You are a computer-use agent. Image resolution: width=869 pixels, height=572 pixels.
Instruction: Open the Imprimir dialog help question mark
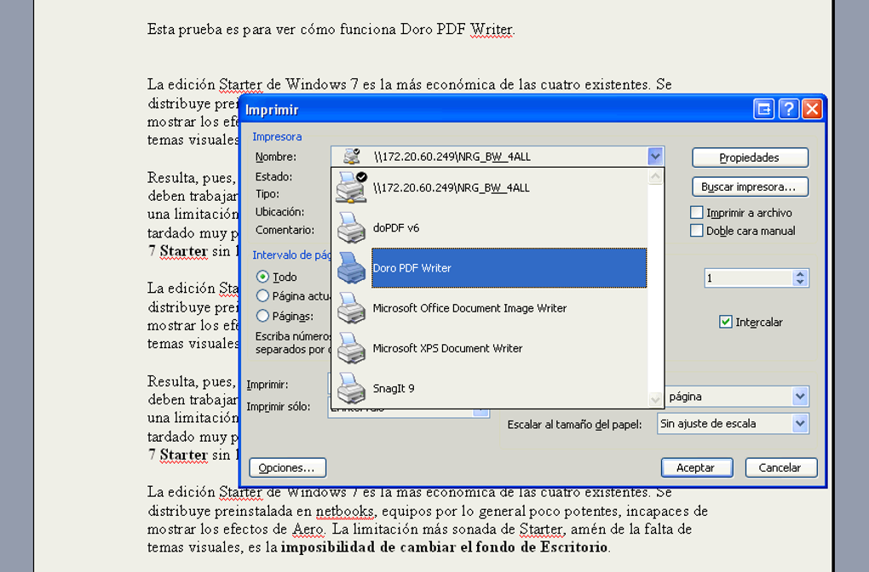point(788,109)
